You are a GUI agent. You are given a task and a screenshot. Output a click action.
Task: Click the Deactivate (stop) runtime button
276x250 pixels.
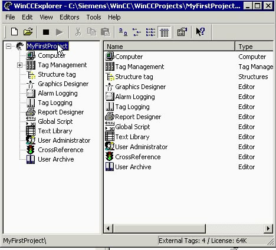point(46,32)
